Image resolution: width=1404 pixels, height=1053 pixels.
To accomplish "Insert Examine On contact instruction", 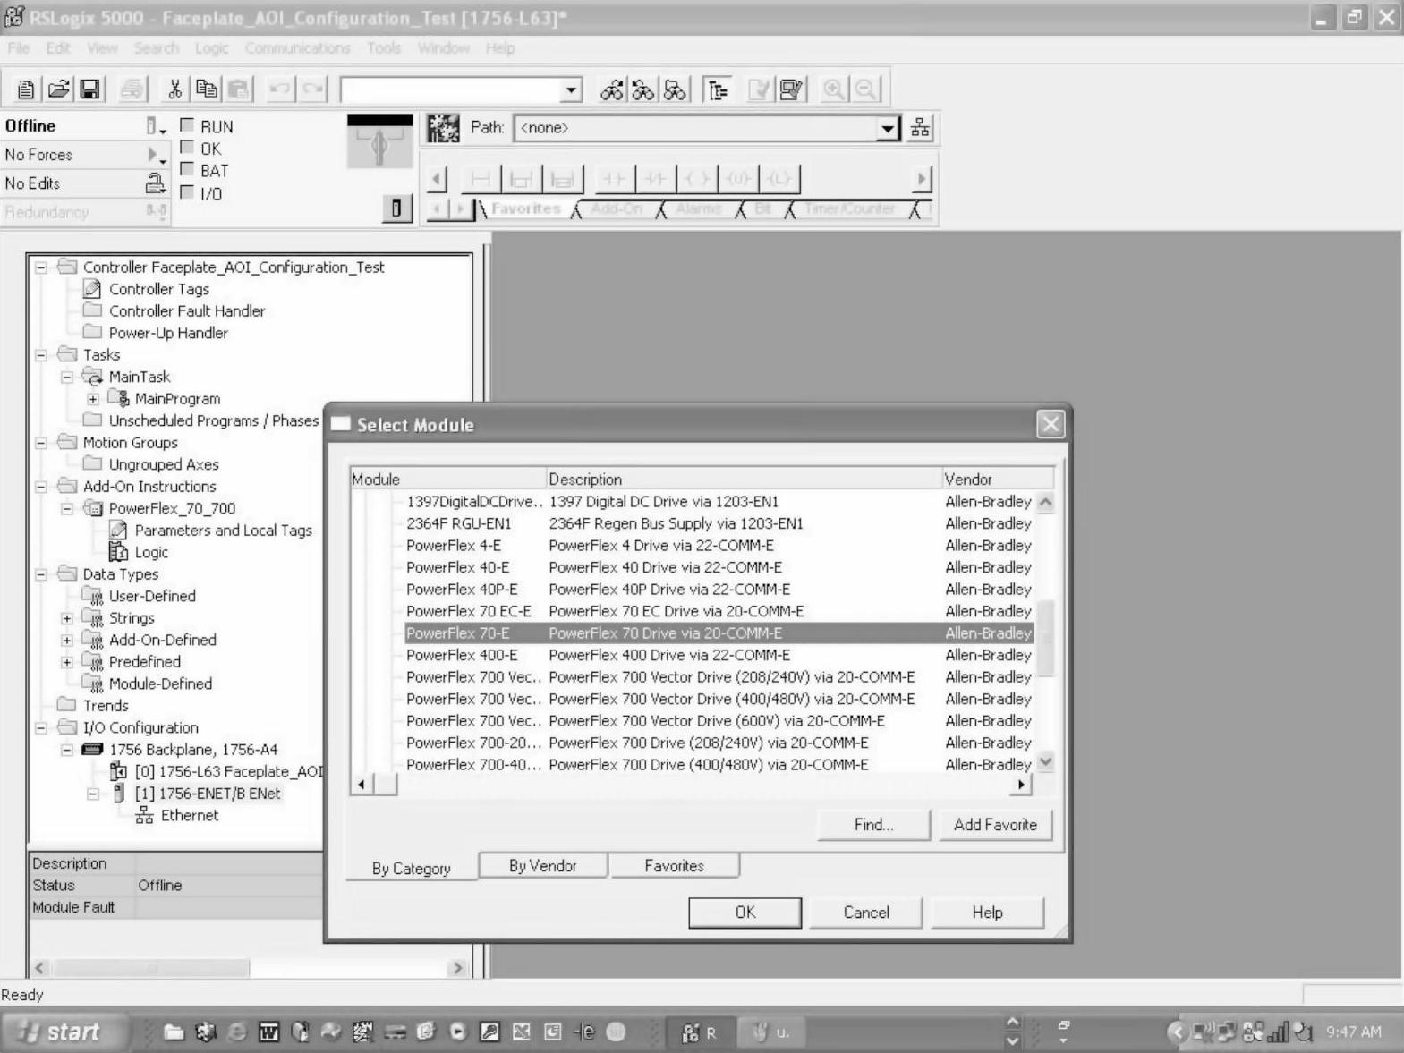I will (x=614, y=179).
